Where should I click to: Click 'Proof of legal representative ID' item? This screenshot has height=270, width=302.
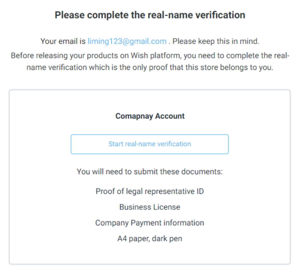pyautogui.click(x=150, y=191)
